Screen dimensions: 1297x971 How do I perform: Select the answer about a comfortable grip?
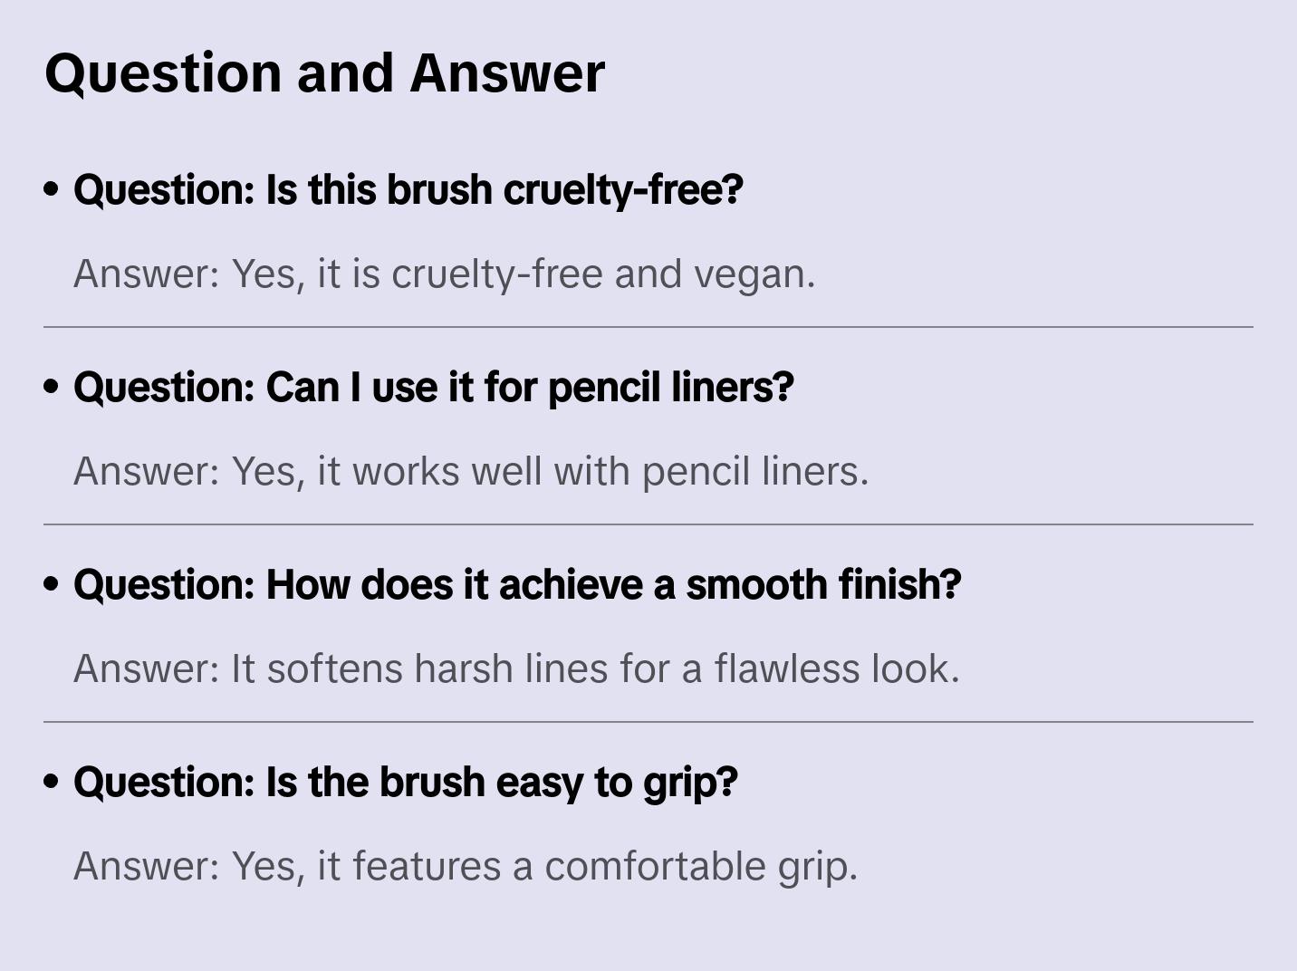[x=465, y=867]
